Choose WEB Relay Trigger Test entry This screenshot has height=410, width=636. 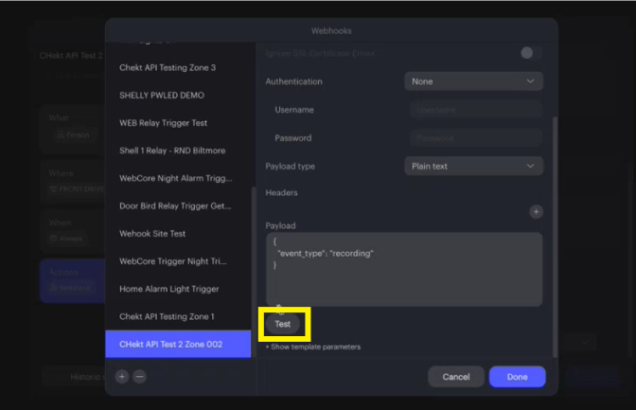(x=163, y=123)
